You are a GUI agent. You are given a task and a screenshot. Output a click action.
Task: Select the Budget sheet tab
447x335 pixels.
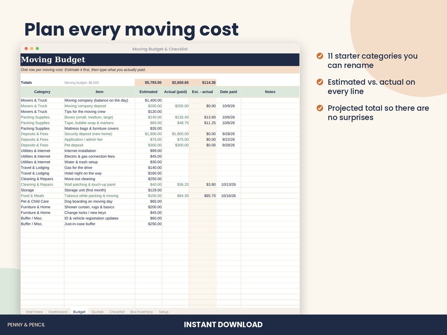(79, 312)
